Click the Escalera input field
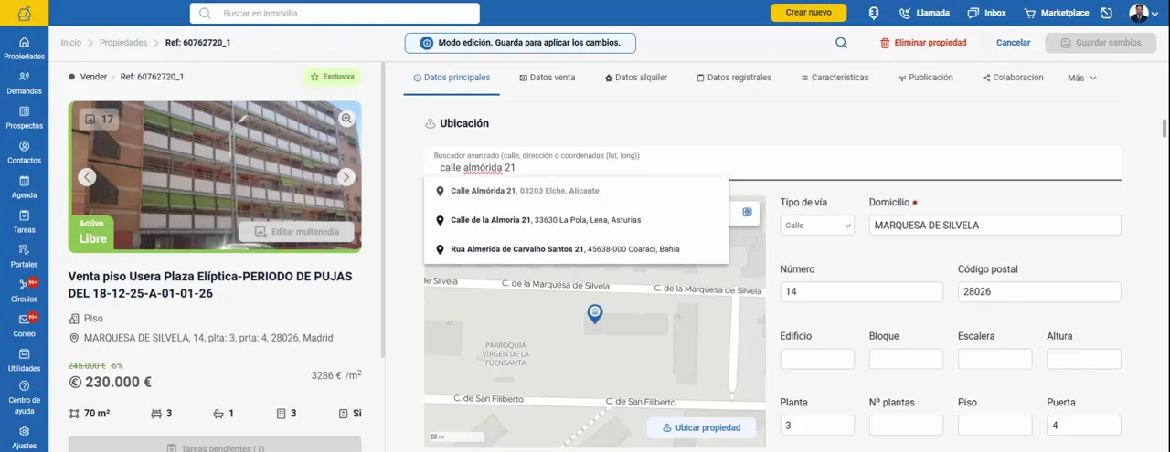This screenshot has width=1170, height=452. pyautogui.click(x=994, y=359)
